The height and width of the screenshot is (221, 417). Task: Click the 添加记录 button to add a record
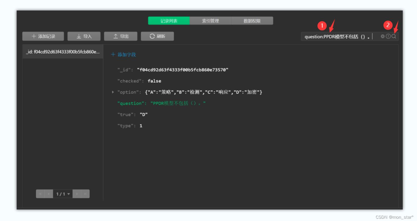43,36
